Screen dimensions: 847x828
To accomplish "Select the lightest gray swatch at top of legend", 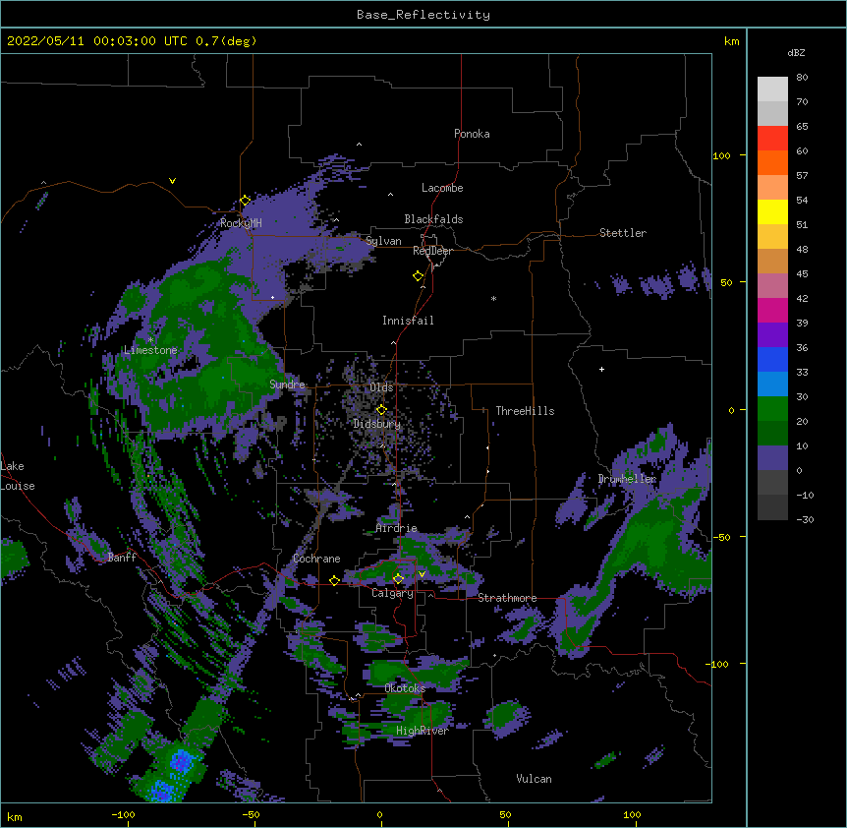I will (772, 89).
